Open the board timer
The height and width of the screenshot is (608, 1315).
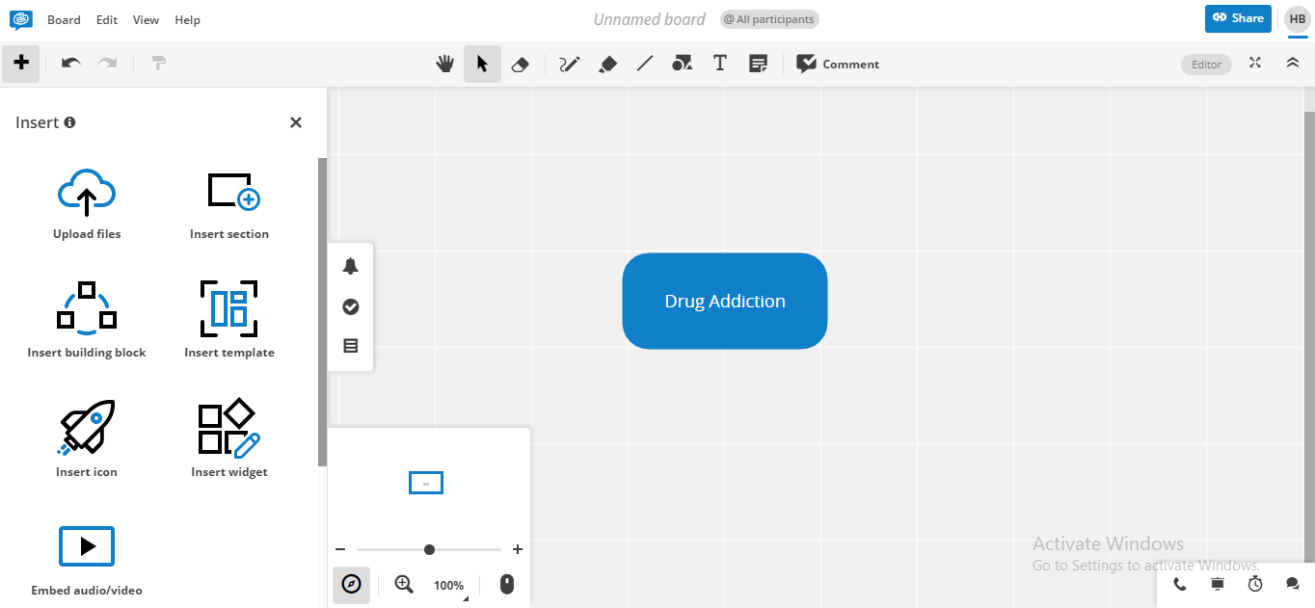(1254, 584)
